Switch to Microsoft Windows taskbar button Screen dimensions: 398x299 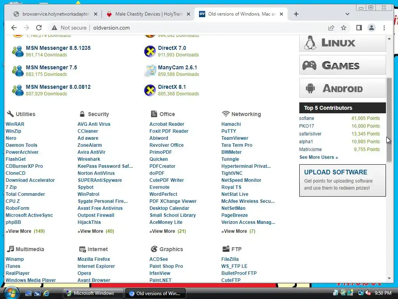[93, 293]
